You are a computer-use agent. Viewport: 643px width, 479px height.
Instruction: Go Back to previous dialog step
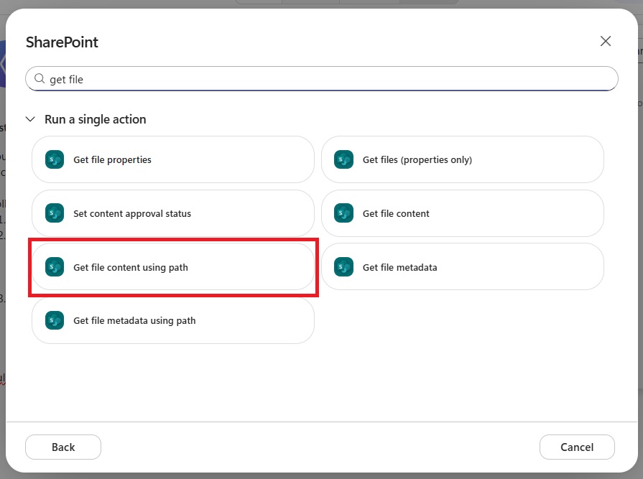coord(63,447)
